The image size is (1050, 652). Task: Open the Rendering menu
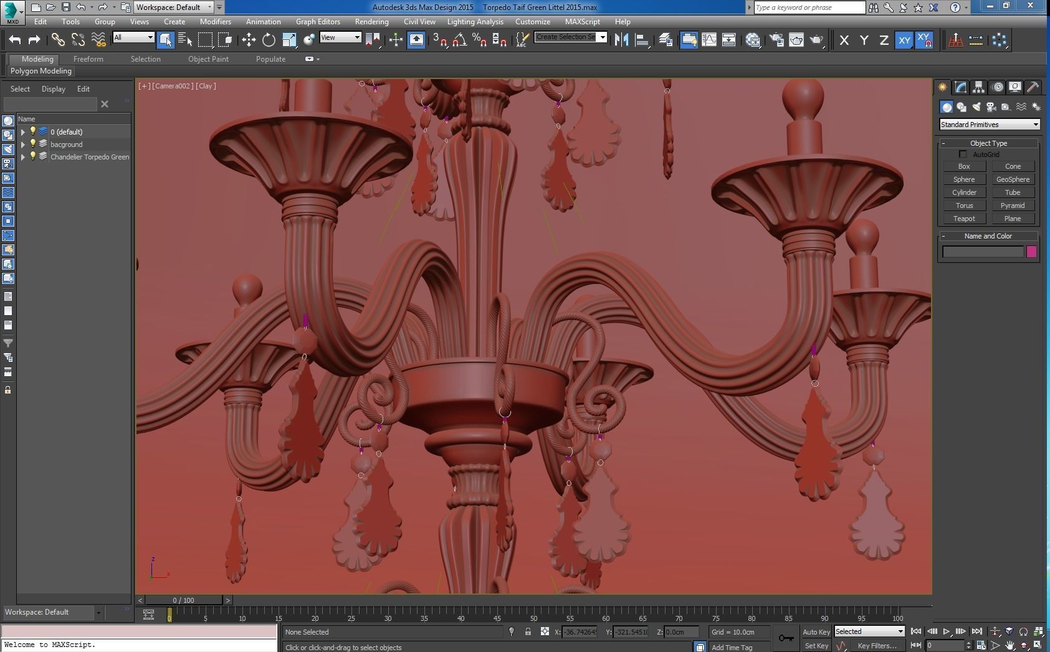[x=372, y=21]
